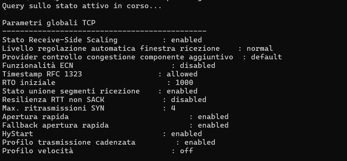Viewport: 347px width, 161px height.
Task: Click the 'enabled' value for Fallback apertura rapida
Action: coord(213,125)
